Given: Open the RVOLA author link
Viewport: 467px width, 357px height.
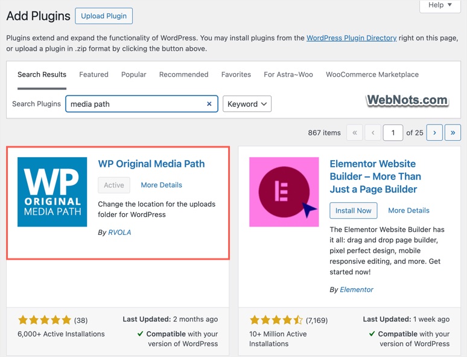Looking at the screenshot, I should (119, 233).
